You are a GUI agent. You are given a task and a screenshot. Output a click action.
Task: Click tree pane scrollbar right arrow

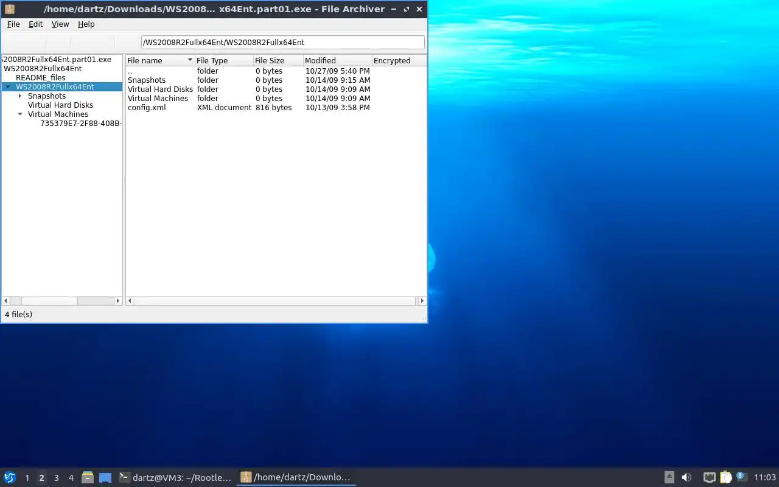(118, 301)
